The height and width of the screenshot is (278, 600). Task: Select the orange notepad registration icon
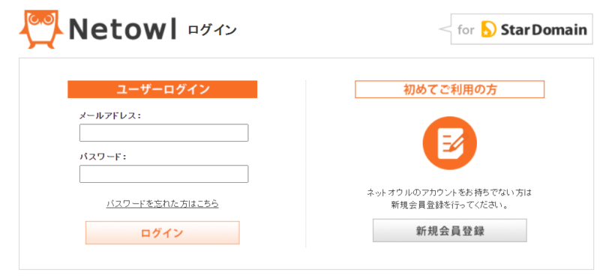pos(449,143)
